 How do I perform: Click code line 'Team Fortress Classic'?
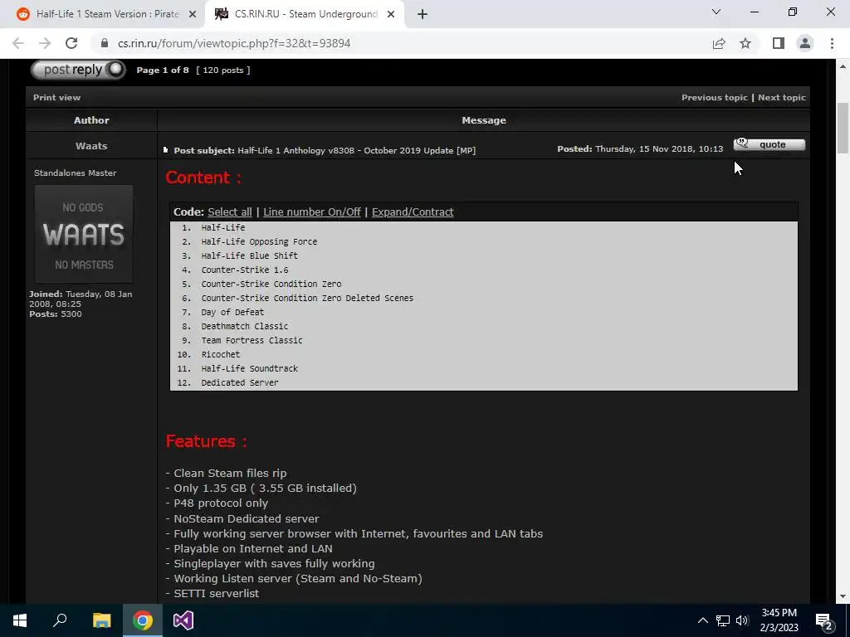(x=252, y=340)
